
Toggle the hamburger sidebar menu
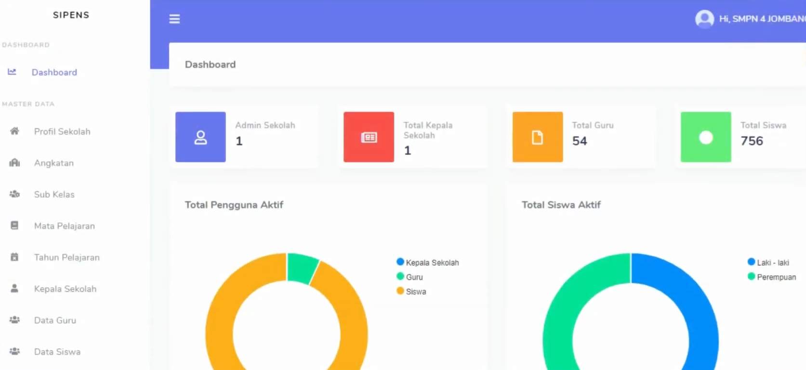174,19
